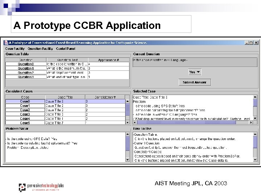Viewport: 261px width, 195px height.
Task: Click Consistent Cases vertical scrollbar thumb
Action: 128,109
